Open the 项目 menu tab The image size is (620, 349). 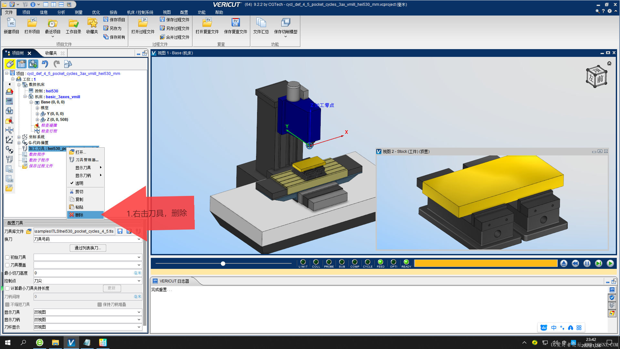pos(26,12)
